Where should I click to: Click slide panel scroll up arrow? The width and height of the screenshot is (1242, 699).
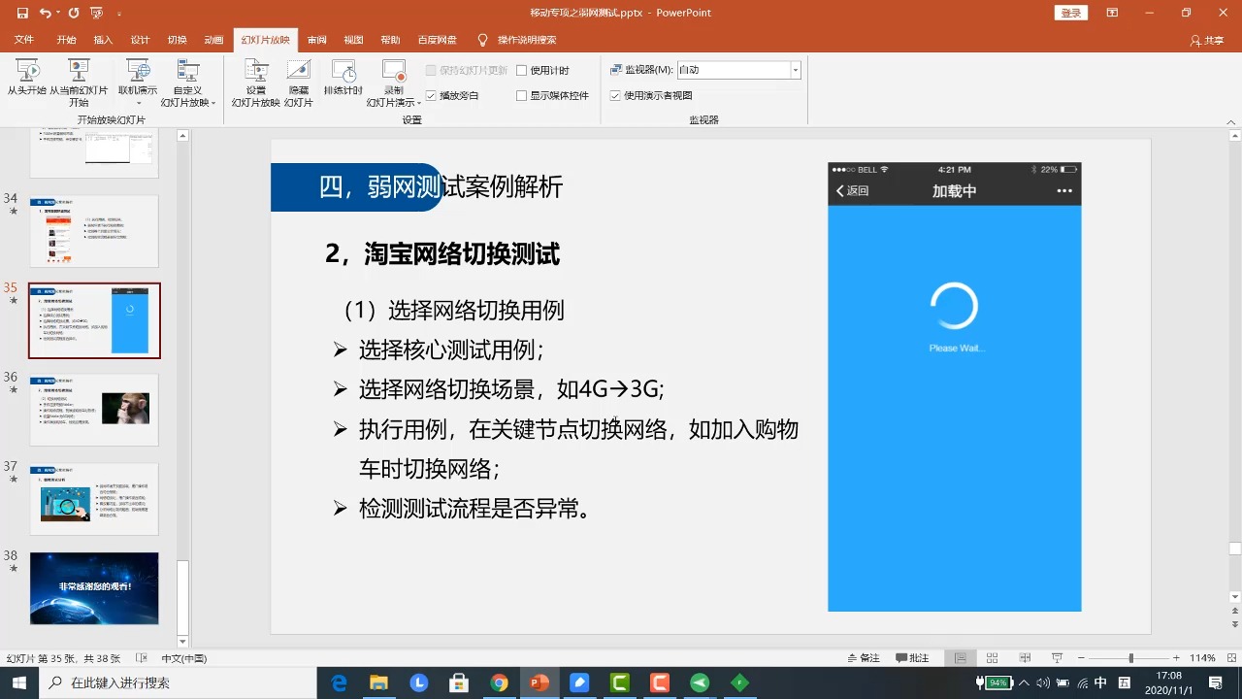182,136
